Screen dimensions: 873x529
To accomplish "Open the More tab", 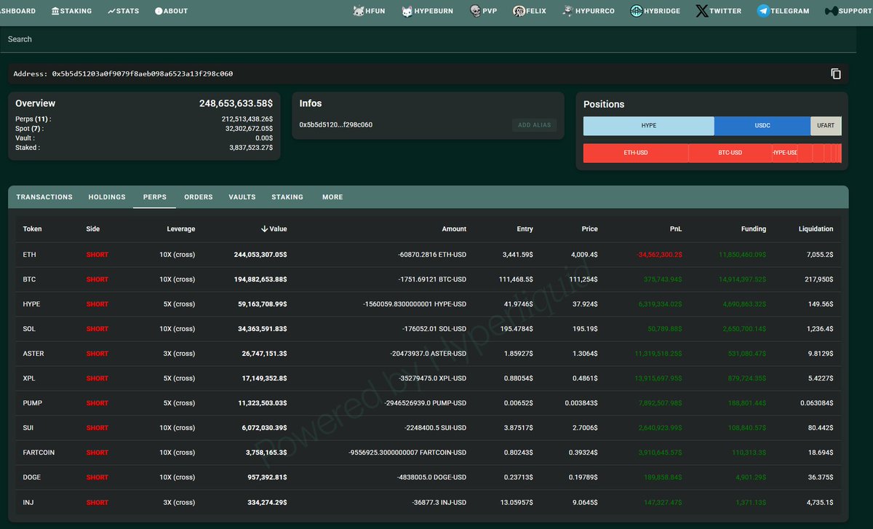I will pos(332,197).
